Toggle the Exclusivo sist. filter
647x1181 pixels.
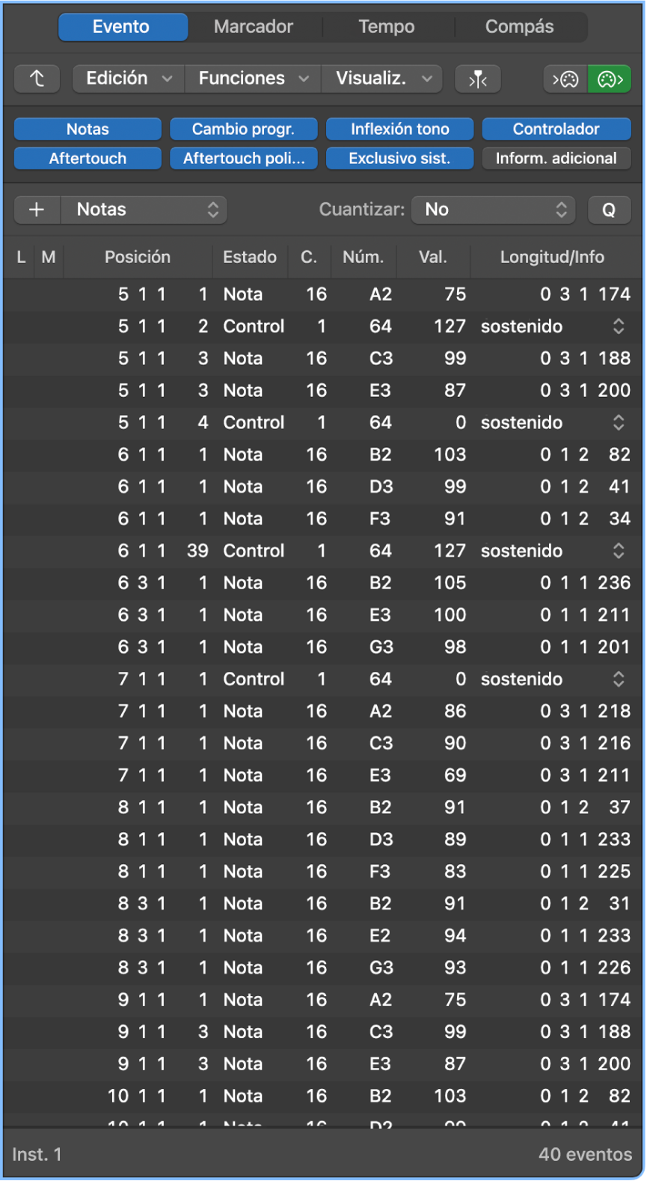(399, 158)
